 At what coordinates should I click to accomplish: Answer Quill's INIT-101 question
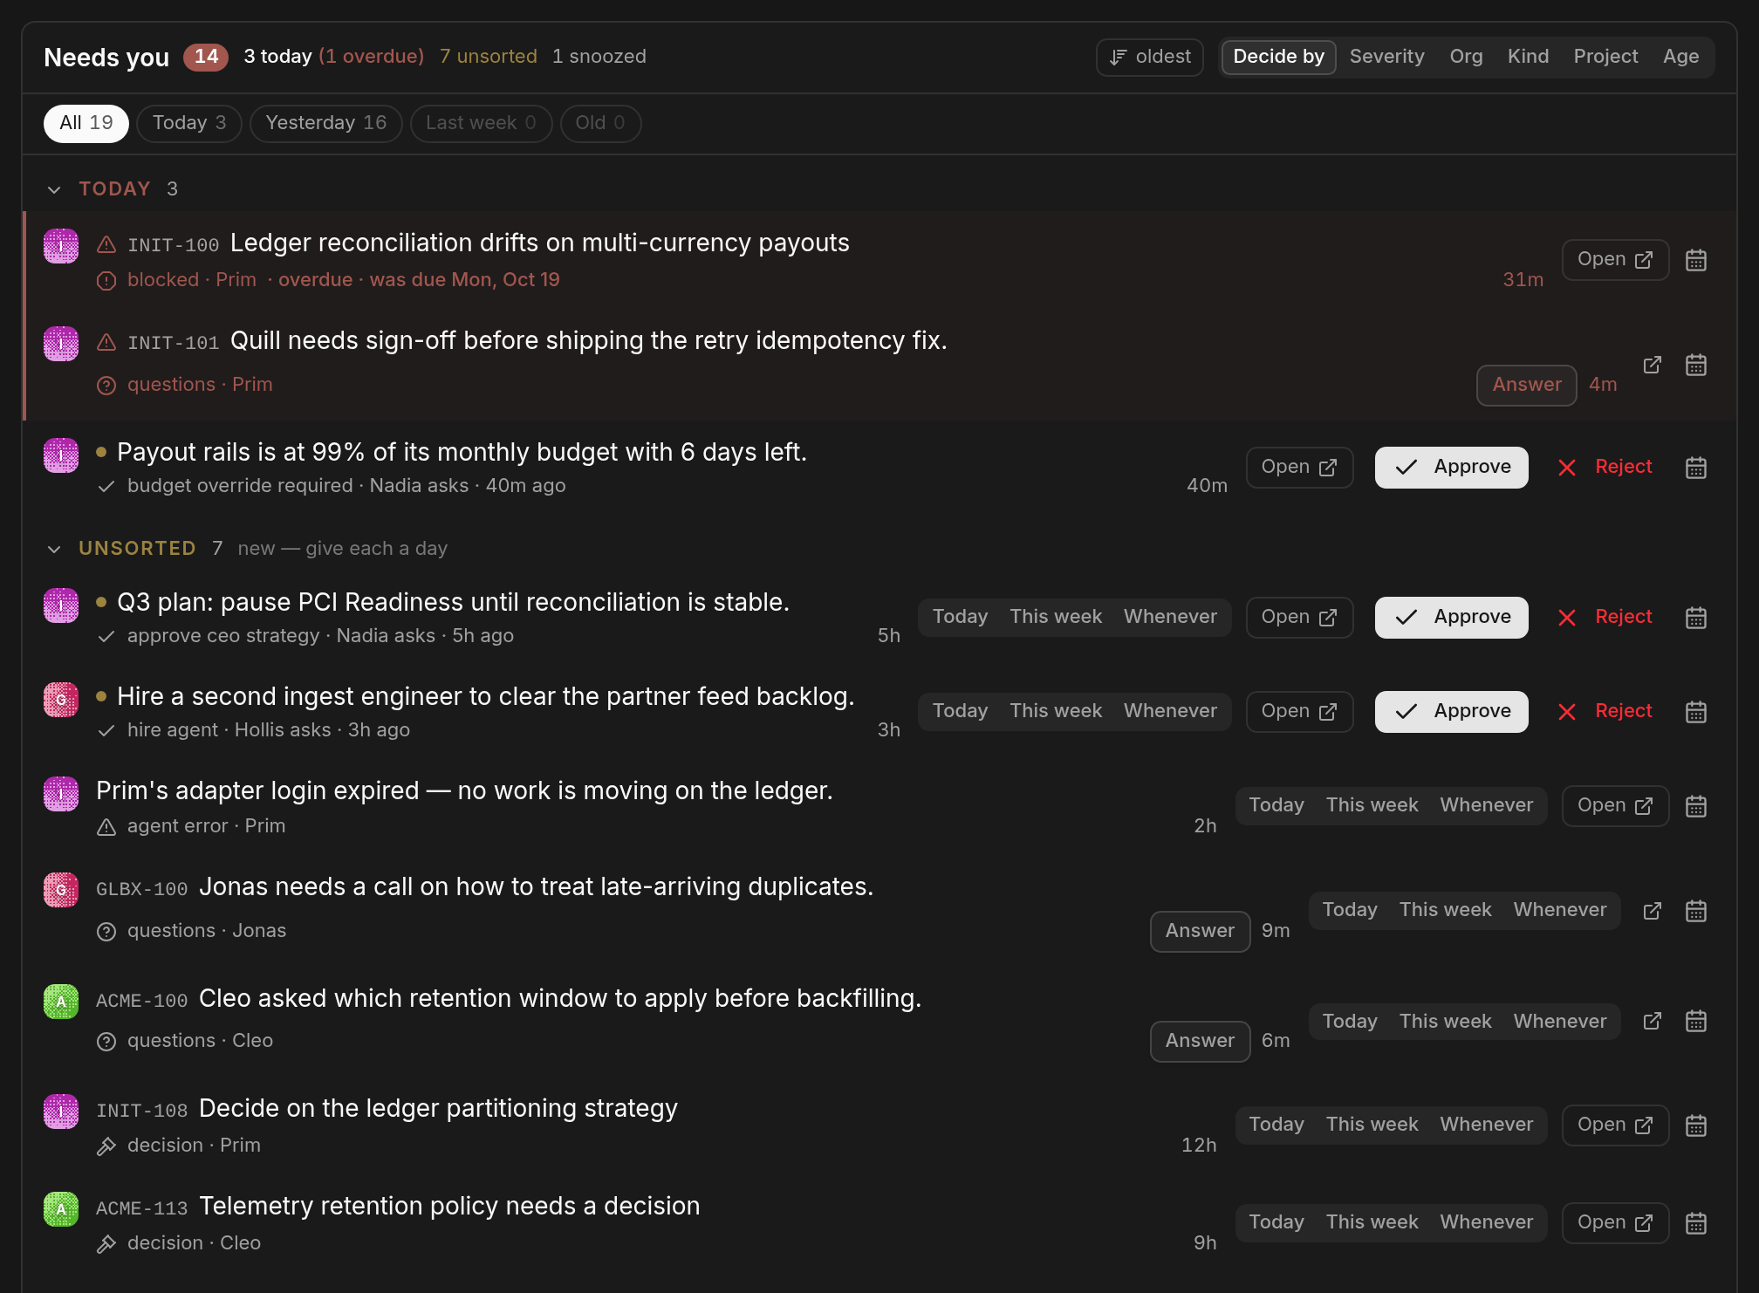coord(1526,386)
